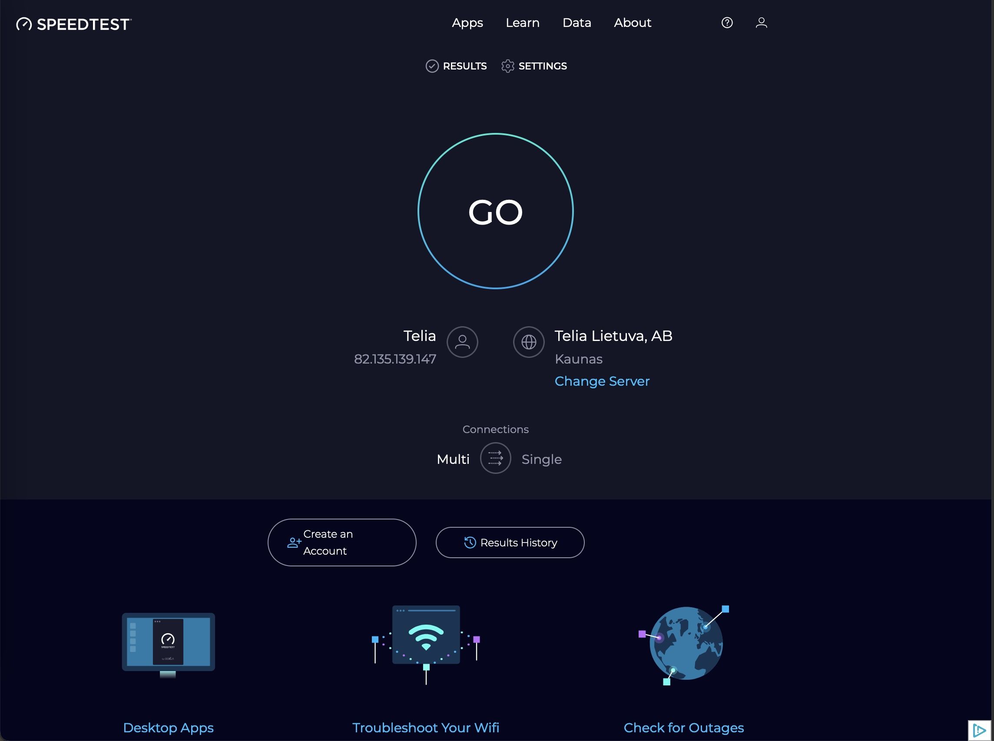Select the About navigation tab
The width and height of the screenshot is (994, 741).
(633, 23)
